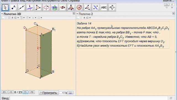Open the Вид menu
This screenshot has width=177, height=100.
tap(23, 1)
